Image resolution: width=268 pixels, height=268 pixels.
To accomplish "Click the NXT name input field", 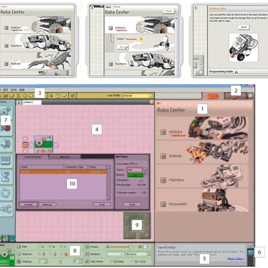I will (x=135, y=170).
